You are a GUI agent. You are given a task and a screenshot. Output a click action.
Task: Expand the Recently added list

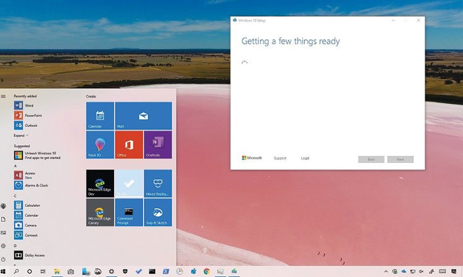click(21, 135)
